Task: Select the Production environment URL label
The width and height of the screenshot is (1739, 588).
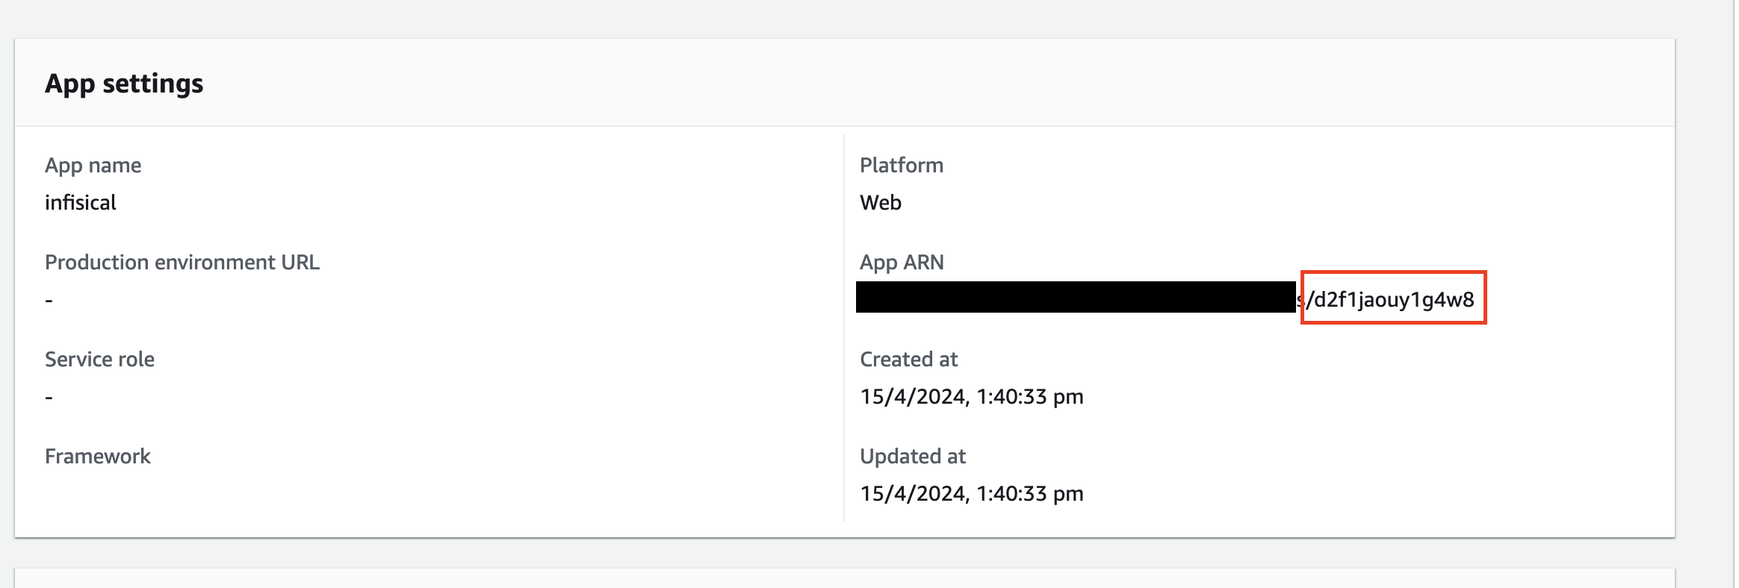Action: pos(182,262)
